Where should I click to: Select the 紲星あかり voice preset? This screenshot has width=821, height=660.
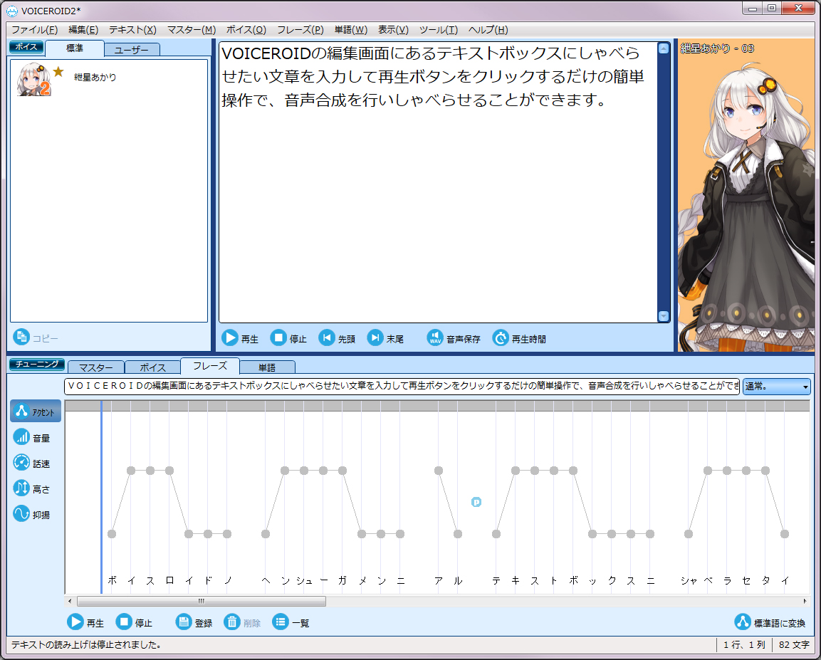coord(108,79)
